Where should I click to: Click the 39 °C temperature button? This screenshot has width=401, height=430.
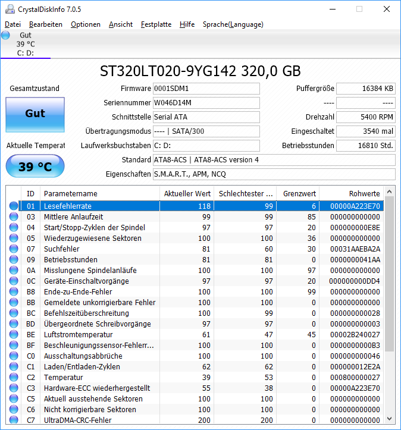pyautogui.click(x=35, y=166)
